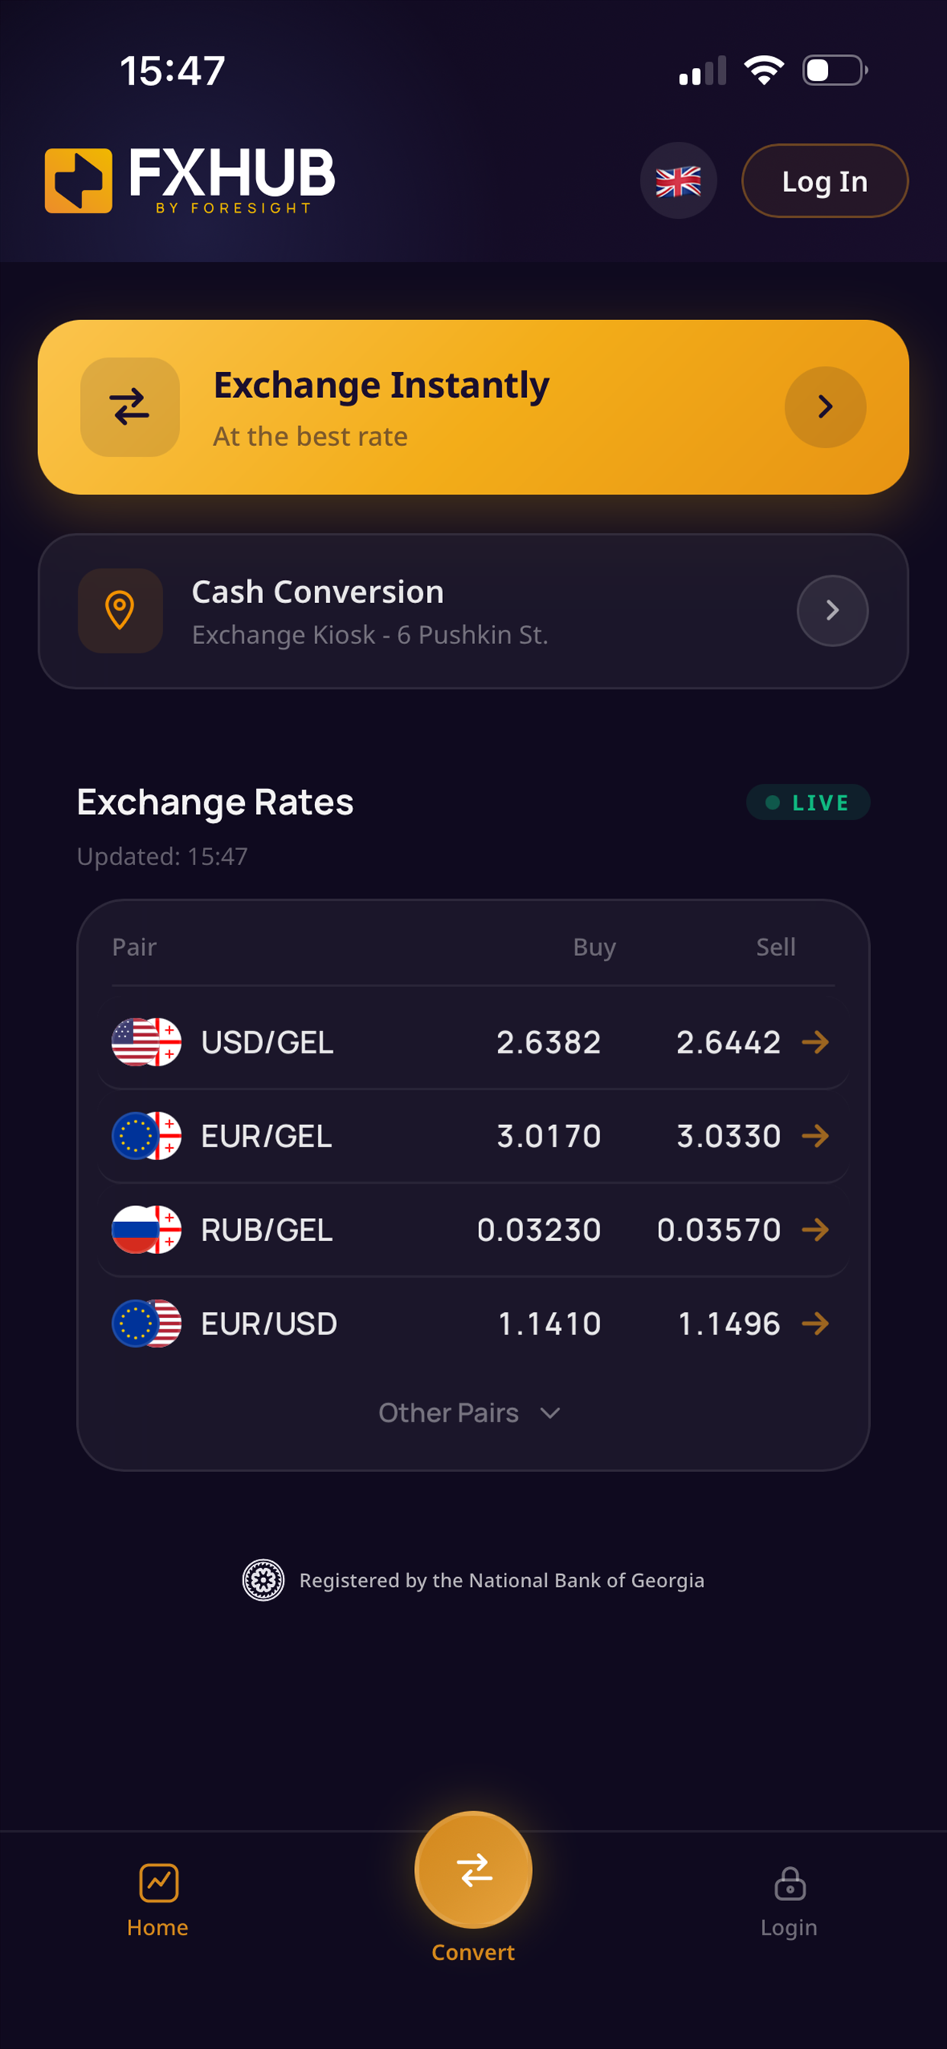Open Cash Conversion chevron button
947x2049 pixels.
(833, 611)
